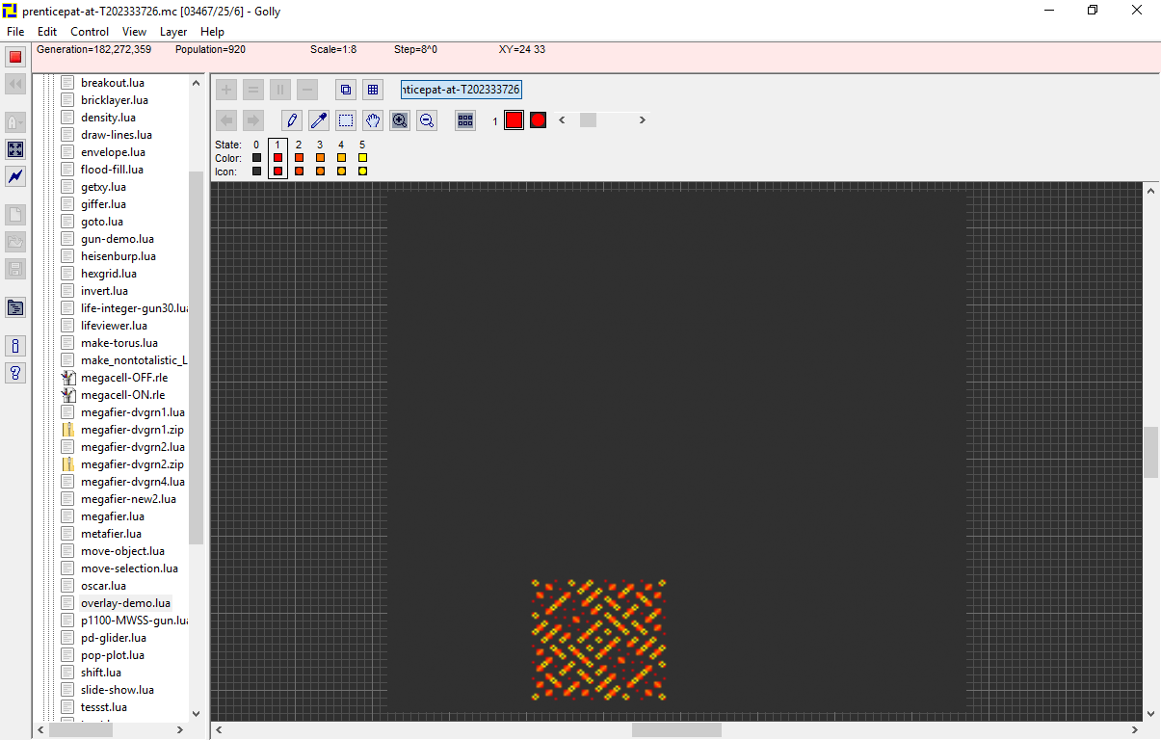
Task: Open the File menu
Action: tap(15, 32)
